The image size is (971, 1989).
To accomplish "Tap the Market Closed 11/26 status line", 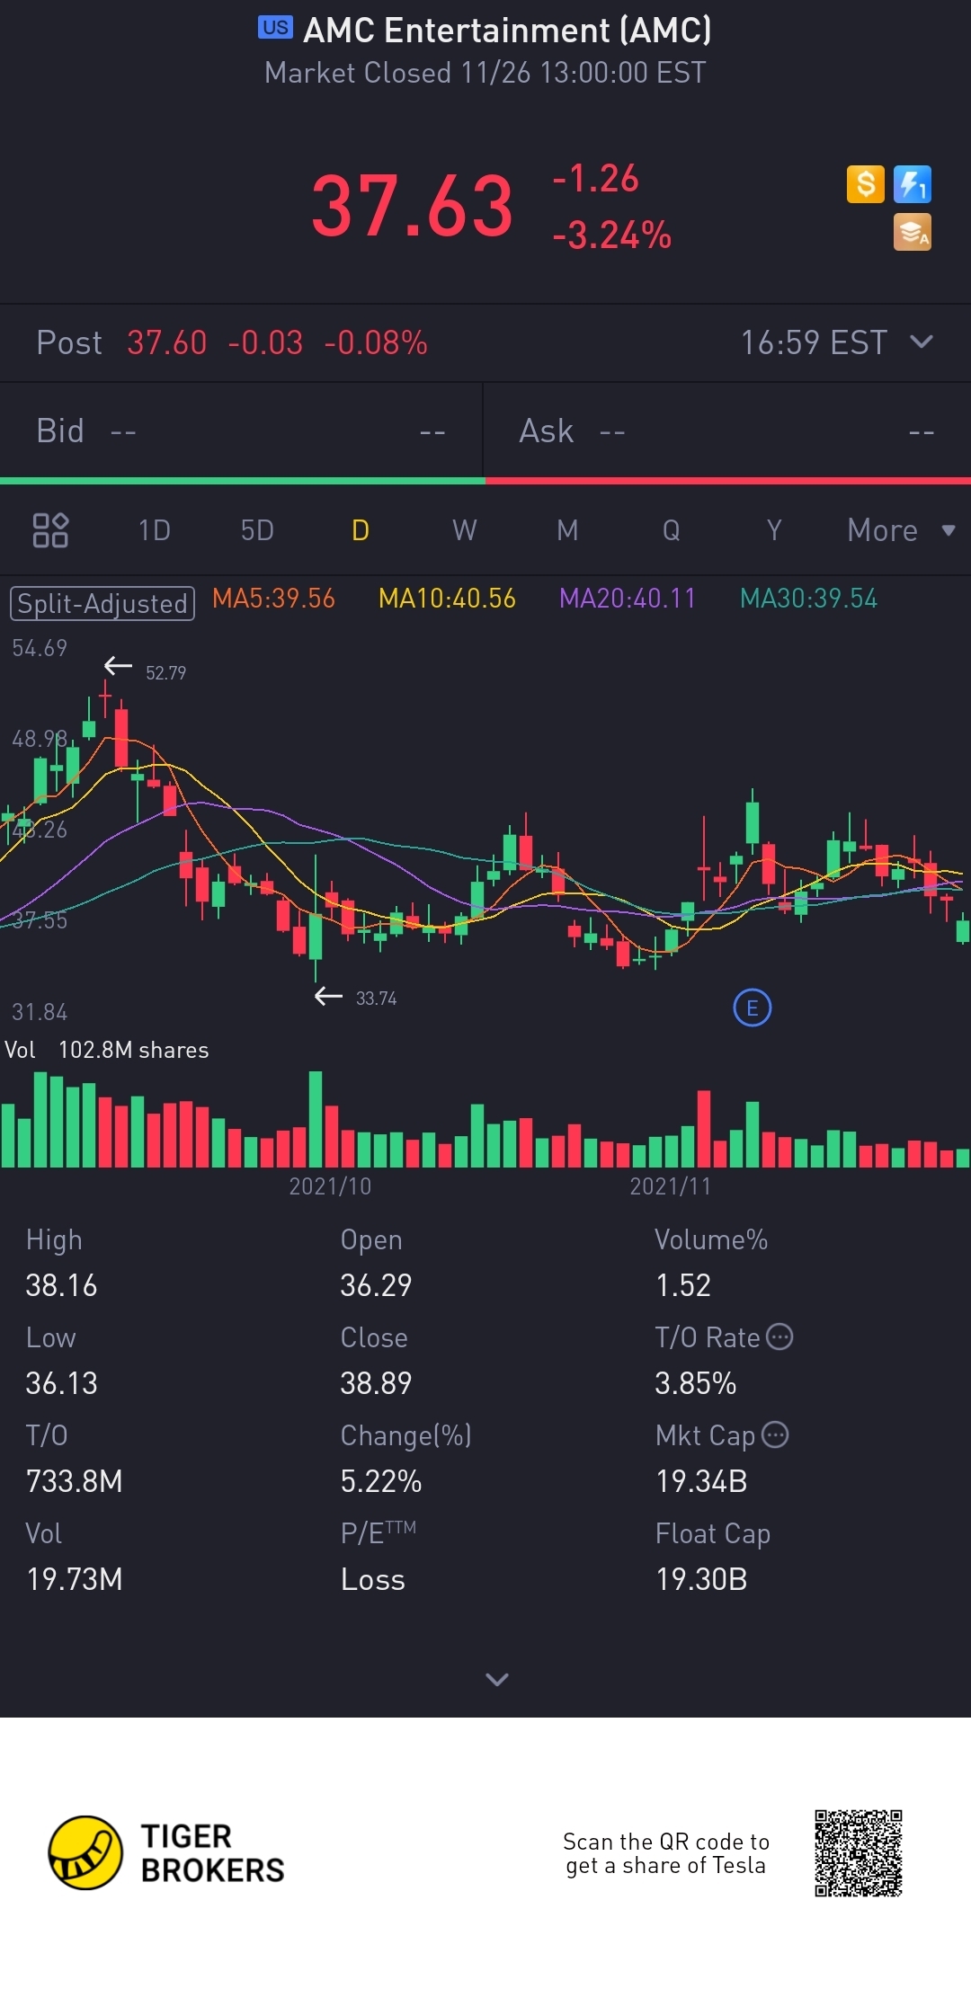I will click(x=485, y=73).
